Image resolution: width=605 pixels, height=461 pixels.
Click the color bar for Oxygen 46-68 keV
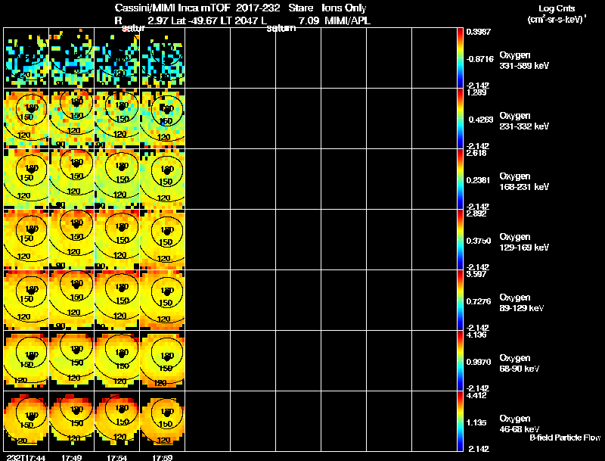460,421
